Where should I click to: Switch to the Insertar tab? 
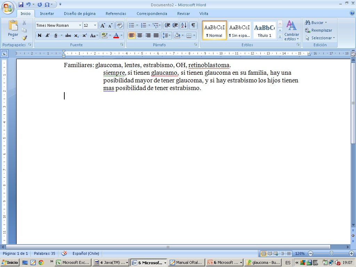point(47,14)
